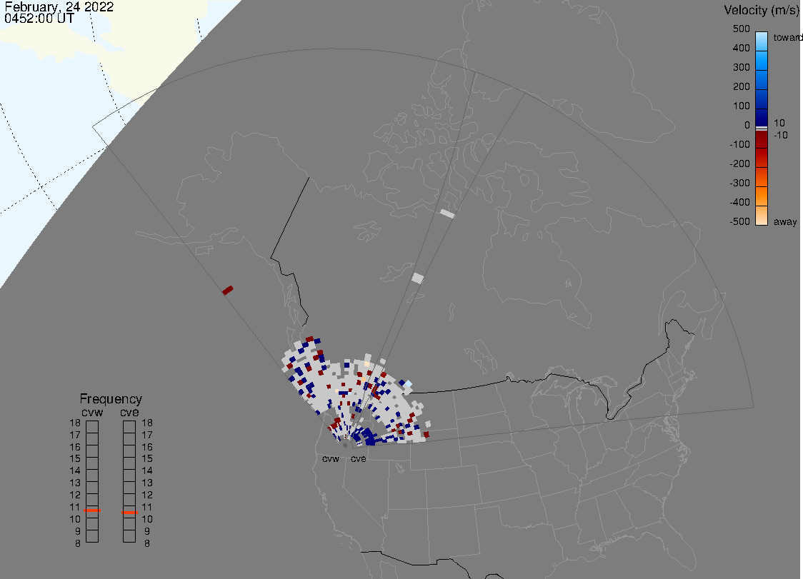The image size is (803, 579).
Task: Click the 200 value on velocity scale
Action: [x=742, y=86]
